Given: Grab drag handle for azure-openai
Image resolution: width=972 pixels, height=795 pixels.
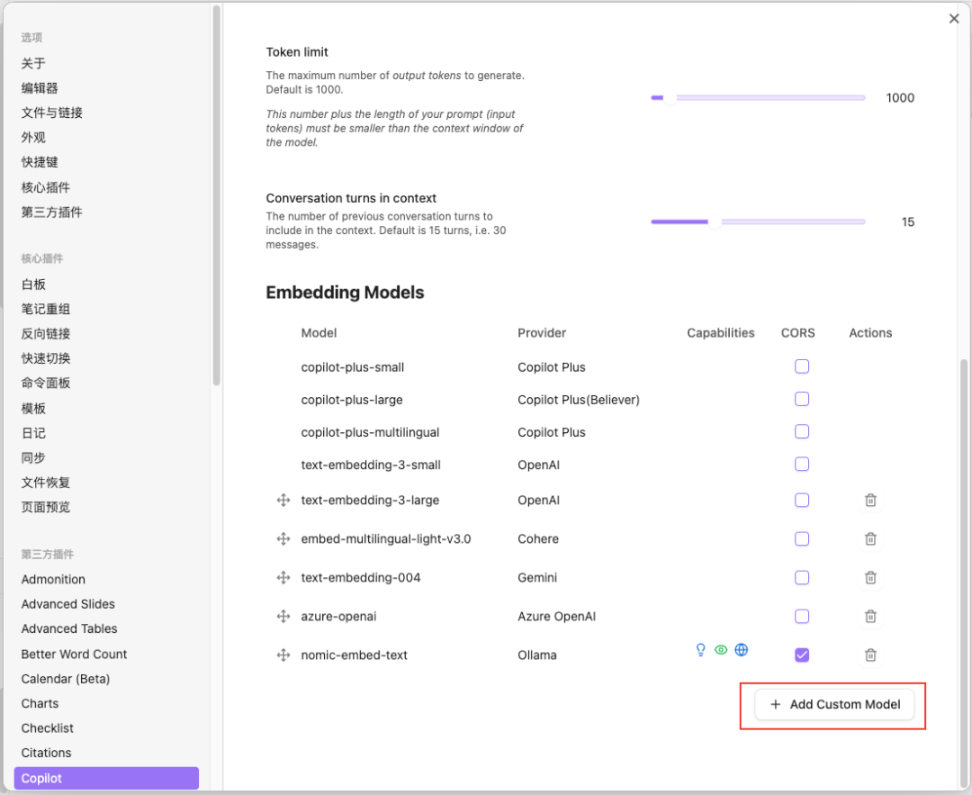Looking at the screenshot, I should tap(283, 617).
